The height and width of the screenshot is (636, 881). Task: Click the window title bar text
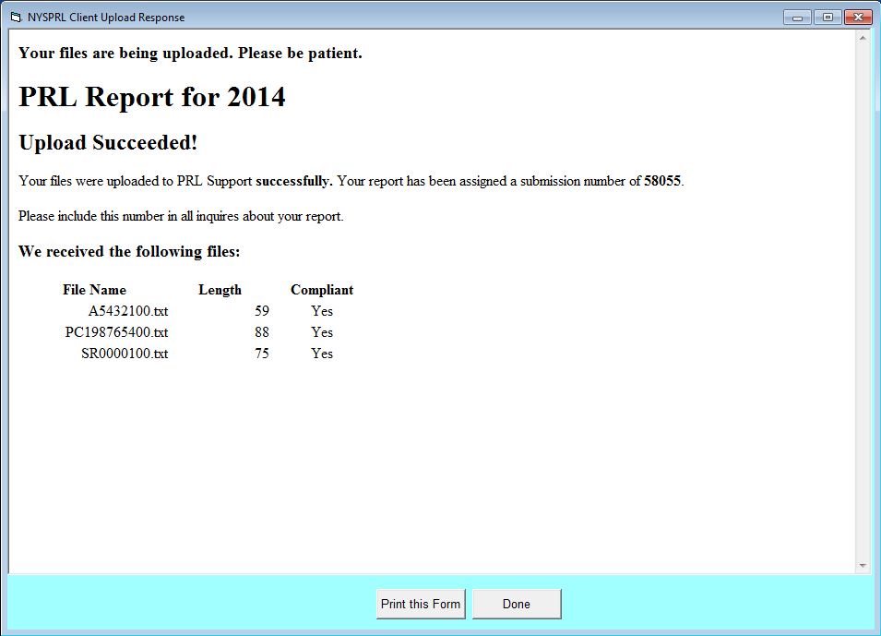106,18
